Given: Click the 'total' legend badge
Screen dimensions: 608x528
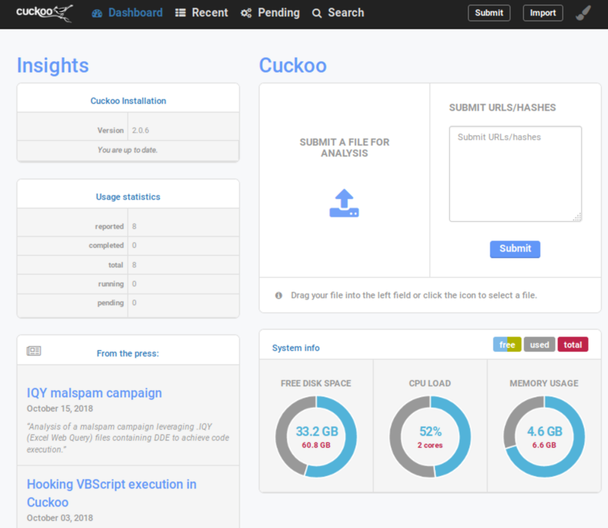Looking at the screenshot, I should point(572,345).
